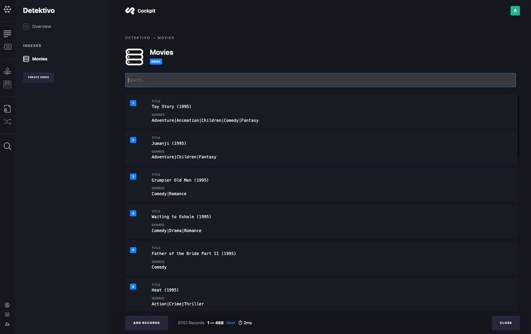Viewport: 531px width, 334px height.
Task: Open the shuffle arrows icon in left rail
Action: (8, 121)
